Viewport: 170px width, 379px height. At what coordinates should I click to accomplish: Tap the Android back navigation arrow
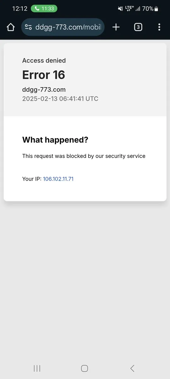132,368
